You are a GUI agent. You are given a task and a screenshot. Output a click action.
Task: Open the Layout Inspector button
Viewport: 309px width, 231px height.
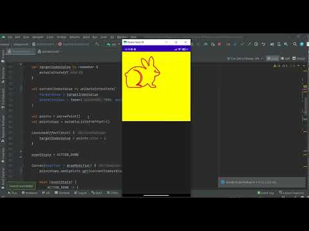292,193
